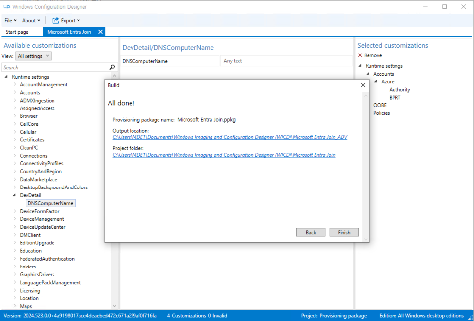Expand the DeviceManagement node
The height and width of the screenshot is (321, 474).
click(14, 219)
